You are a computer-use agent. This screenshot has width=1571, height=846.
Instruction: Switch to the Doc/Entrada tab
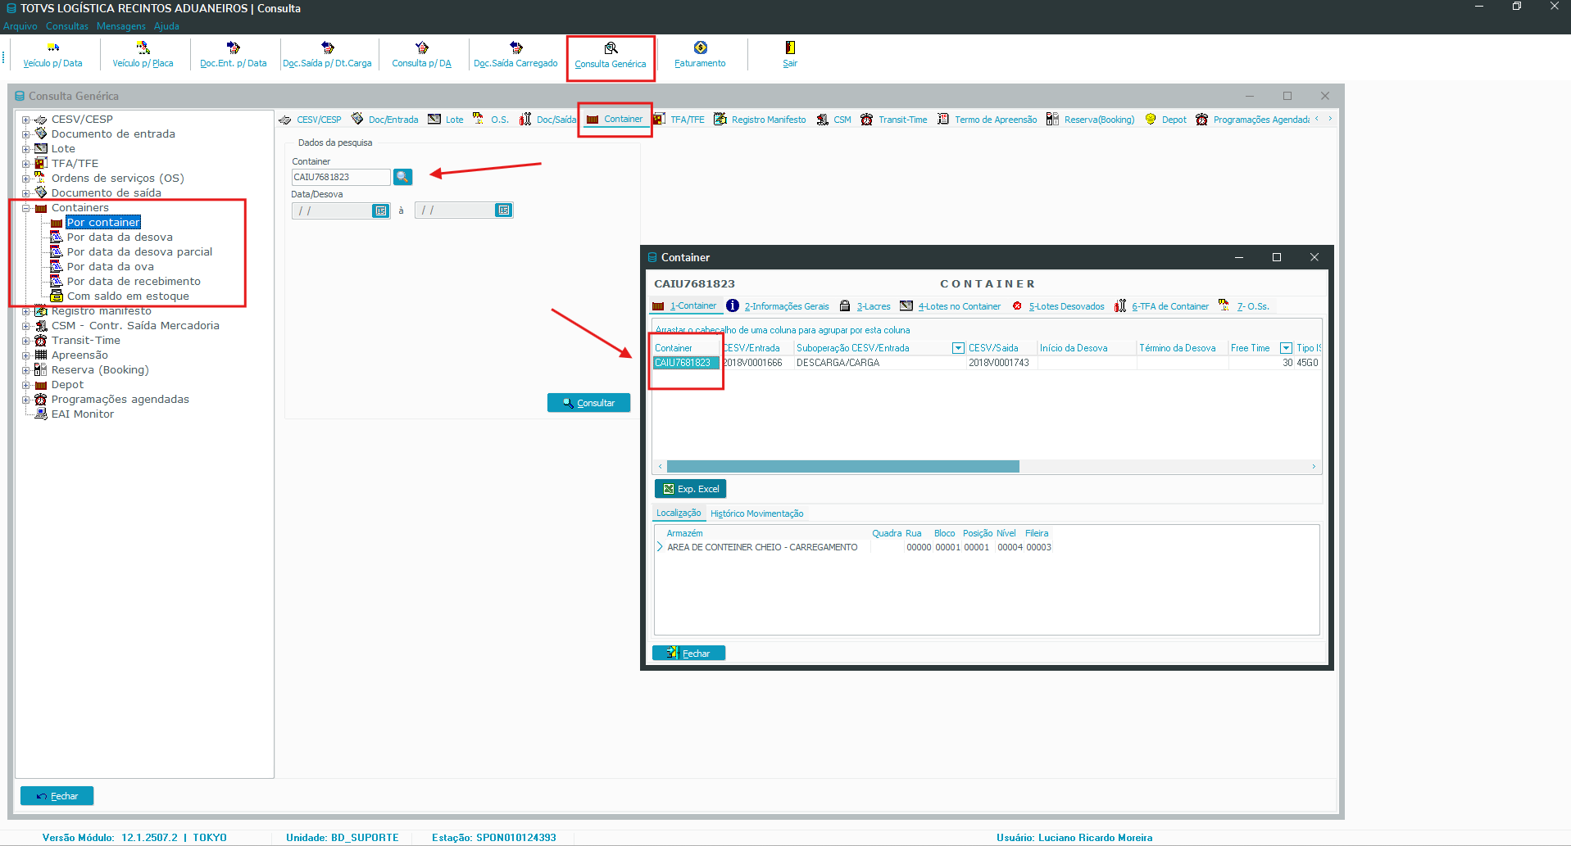385,120
